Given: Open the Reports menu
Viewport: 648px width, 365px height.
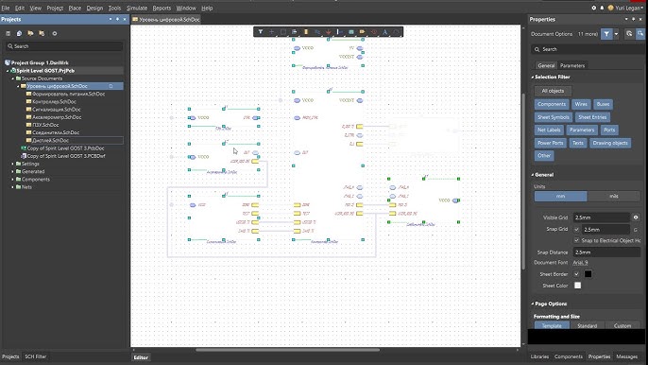Looking at the screenshot, I should tap(162, 8).
